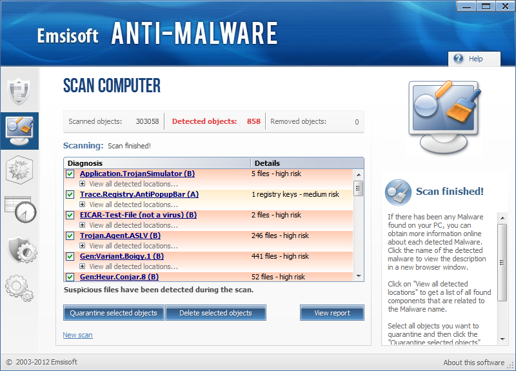Click help panel scroll up arrow

502,218
